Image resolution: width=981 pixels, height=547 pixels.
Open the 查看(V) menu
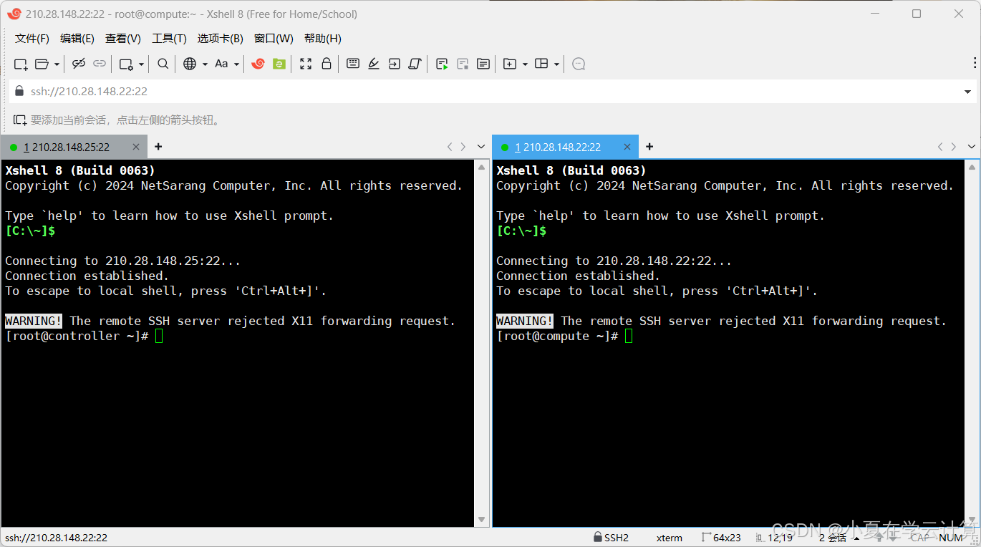pyautogui.click(x=123, y=39)
